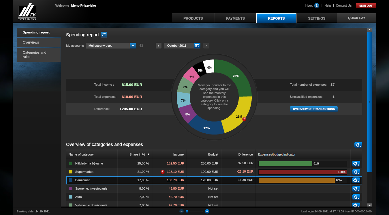
Task: Go to previous month arrow
Action: (x=159, y=46)
